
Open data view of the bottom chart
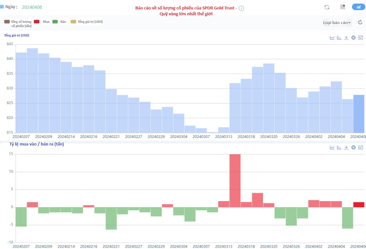361,147
